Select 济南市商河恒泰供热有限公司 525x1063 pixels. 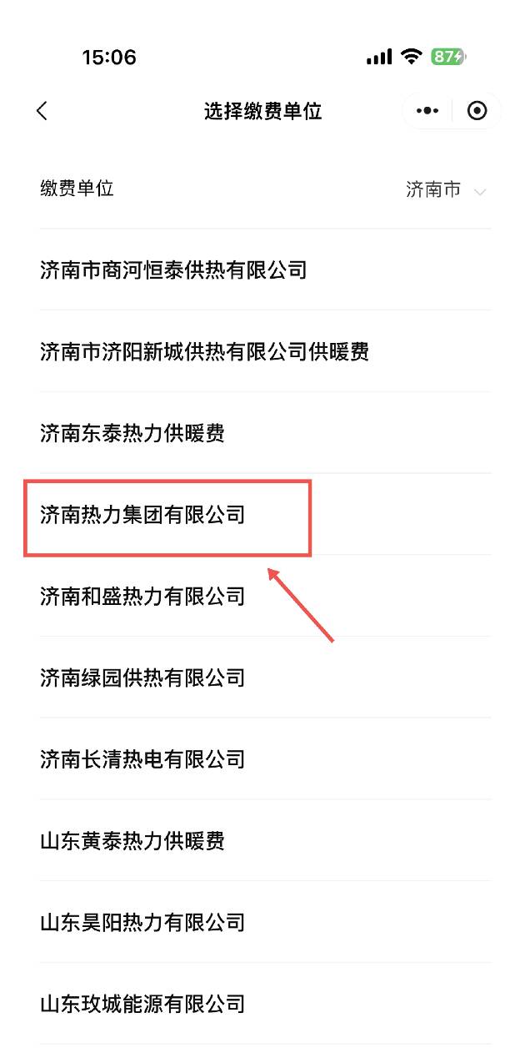(266, 270)
